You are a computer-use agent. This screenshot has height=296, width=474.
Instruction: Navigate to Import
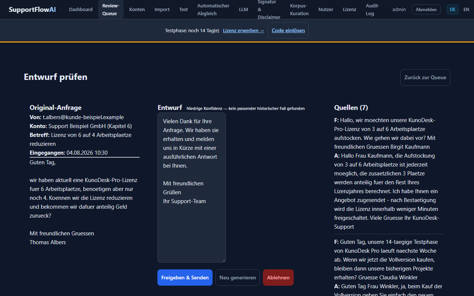pyautogui.click(x=162, y=10)
